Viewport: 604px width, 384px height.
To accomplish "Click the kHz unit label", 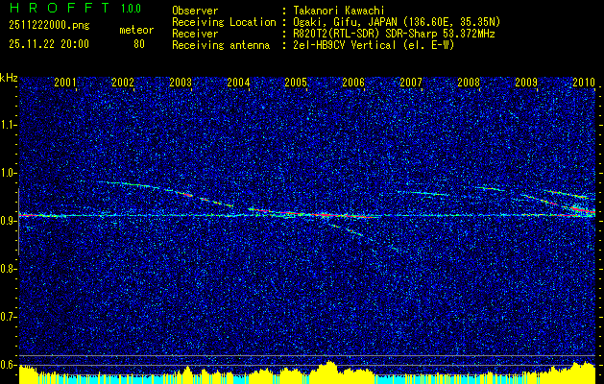I will (x=9, y=78).
